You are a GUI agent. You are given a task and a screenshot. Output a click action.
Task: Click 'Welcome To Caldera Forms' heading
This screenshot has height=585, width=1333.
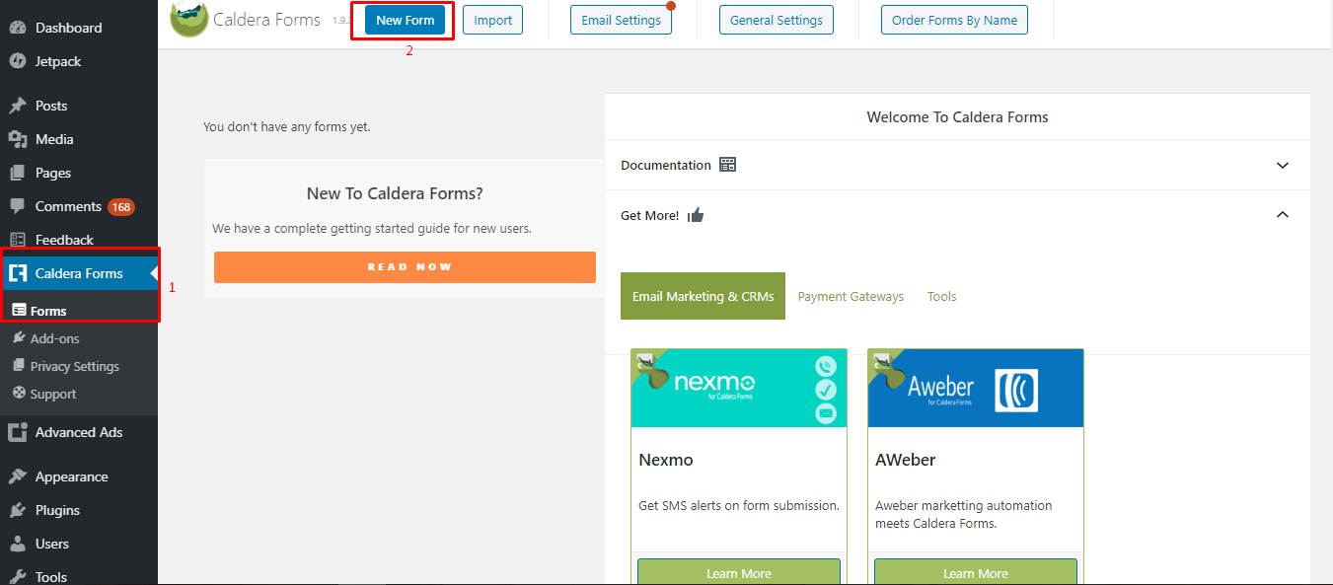957,116
